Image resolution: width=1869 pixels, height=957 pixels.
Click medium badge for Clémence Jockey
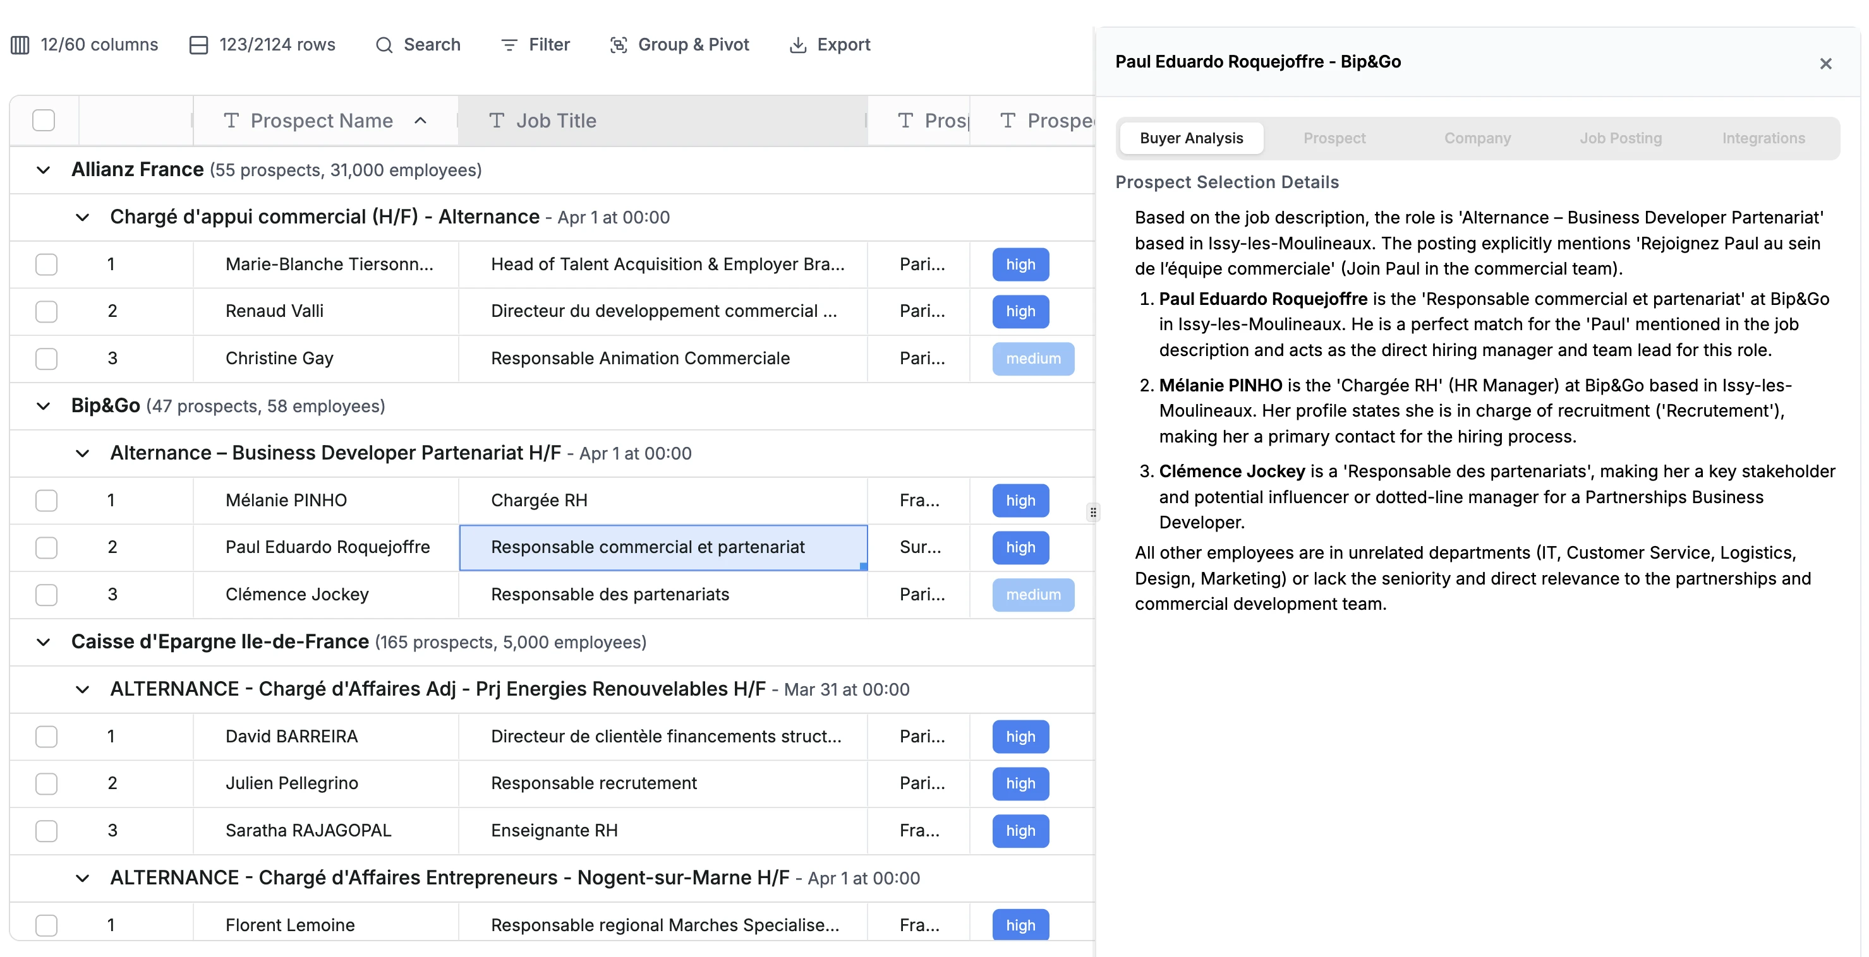(1032, 595)
